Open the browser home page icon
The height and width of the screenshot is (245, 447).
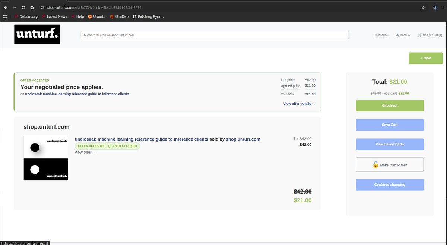32,7
